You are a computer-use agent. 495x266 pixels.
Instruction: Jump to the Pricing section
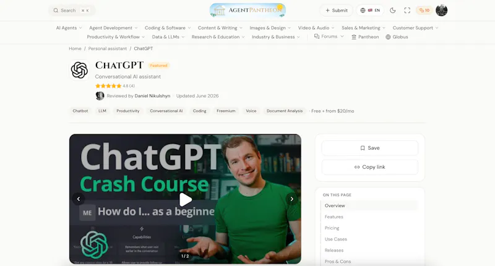[369, 228]
